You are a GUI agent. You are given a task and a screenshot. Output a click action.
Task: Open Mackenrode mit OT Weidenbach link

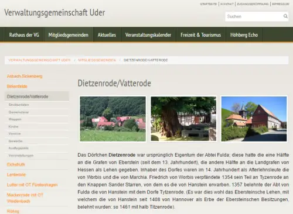(25, 198)
